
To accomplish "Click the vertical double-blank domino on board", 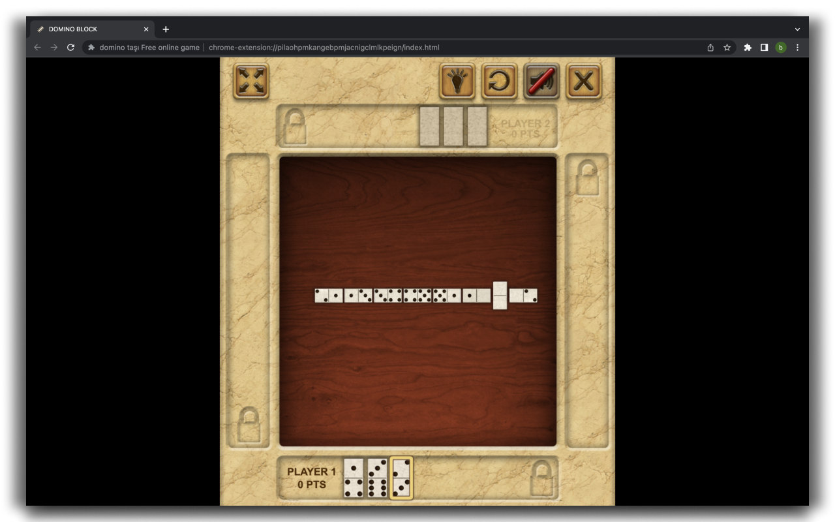I will click(x=500, y=296).
